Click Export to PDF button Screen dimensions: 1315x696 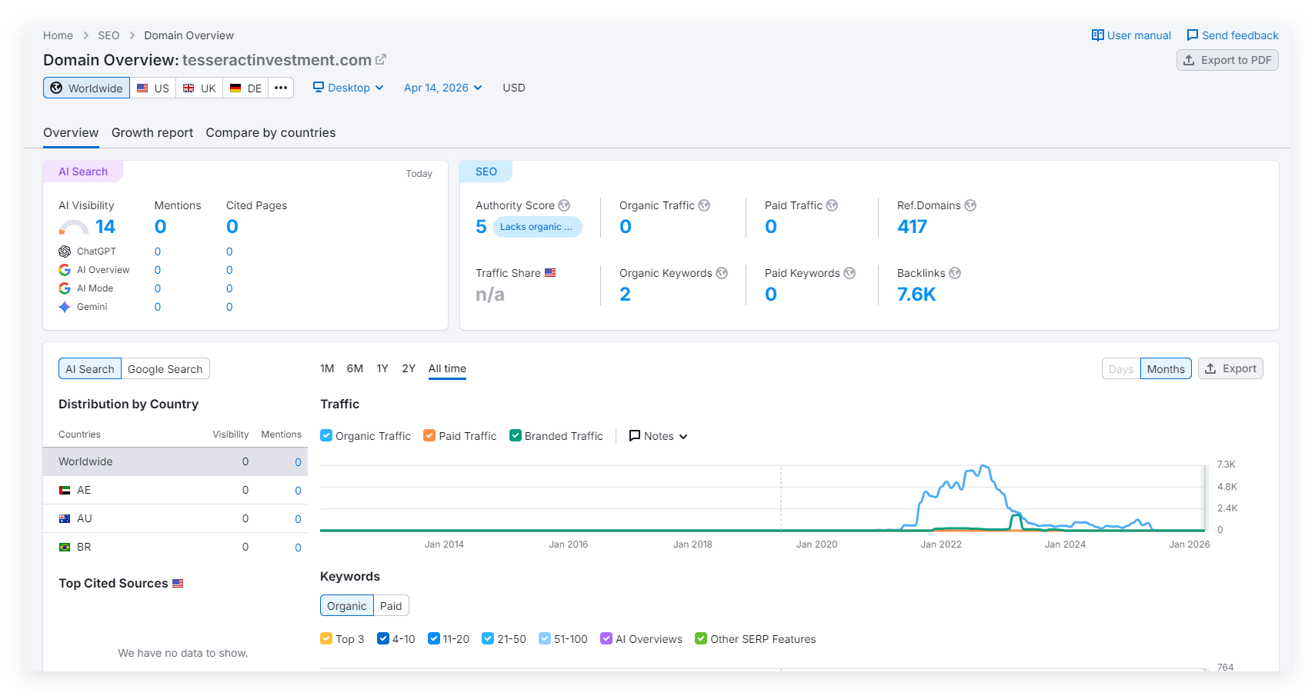pos(1227,60)
